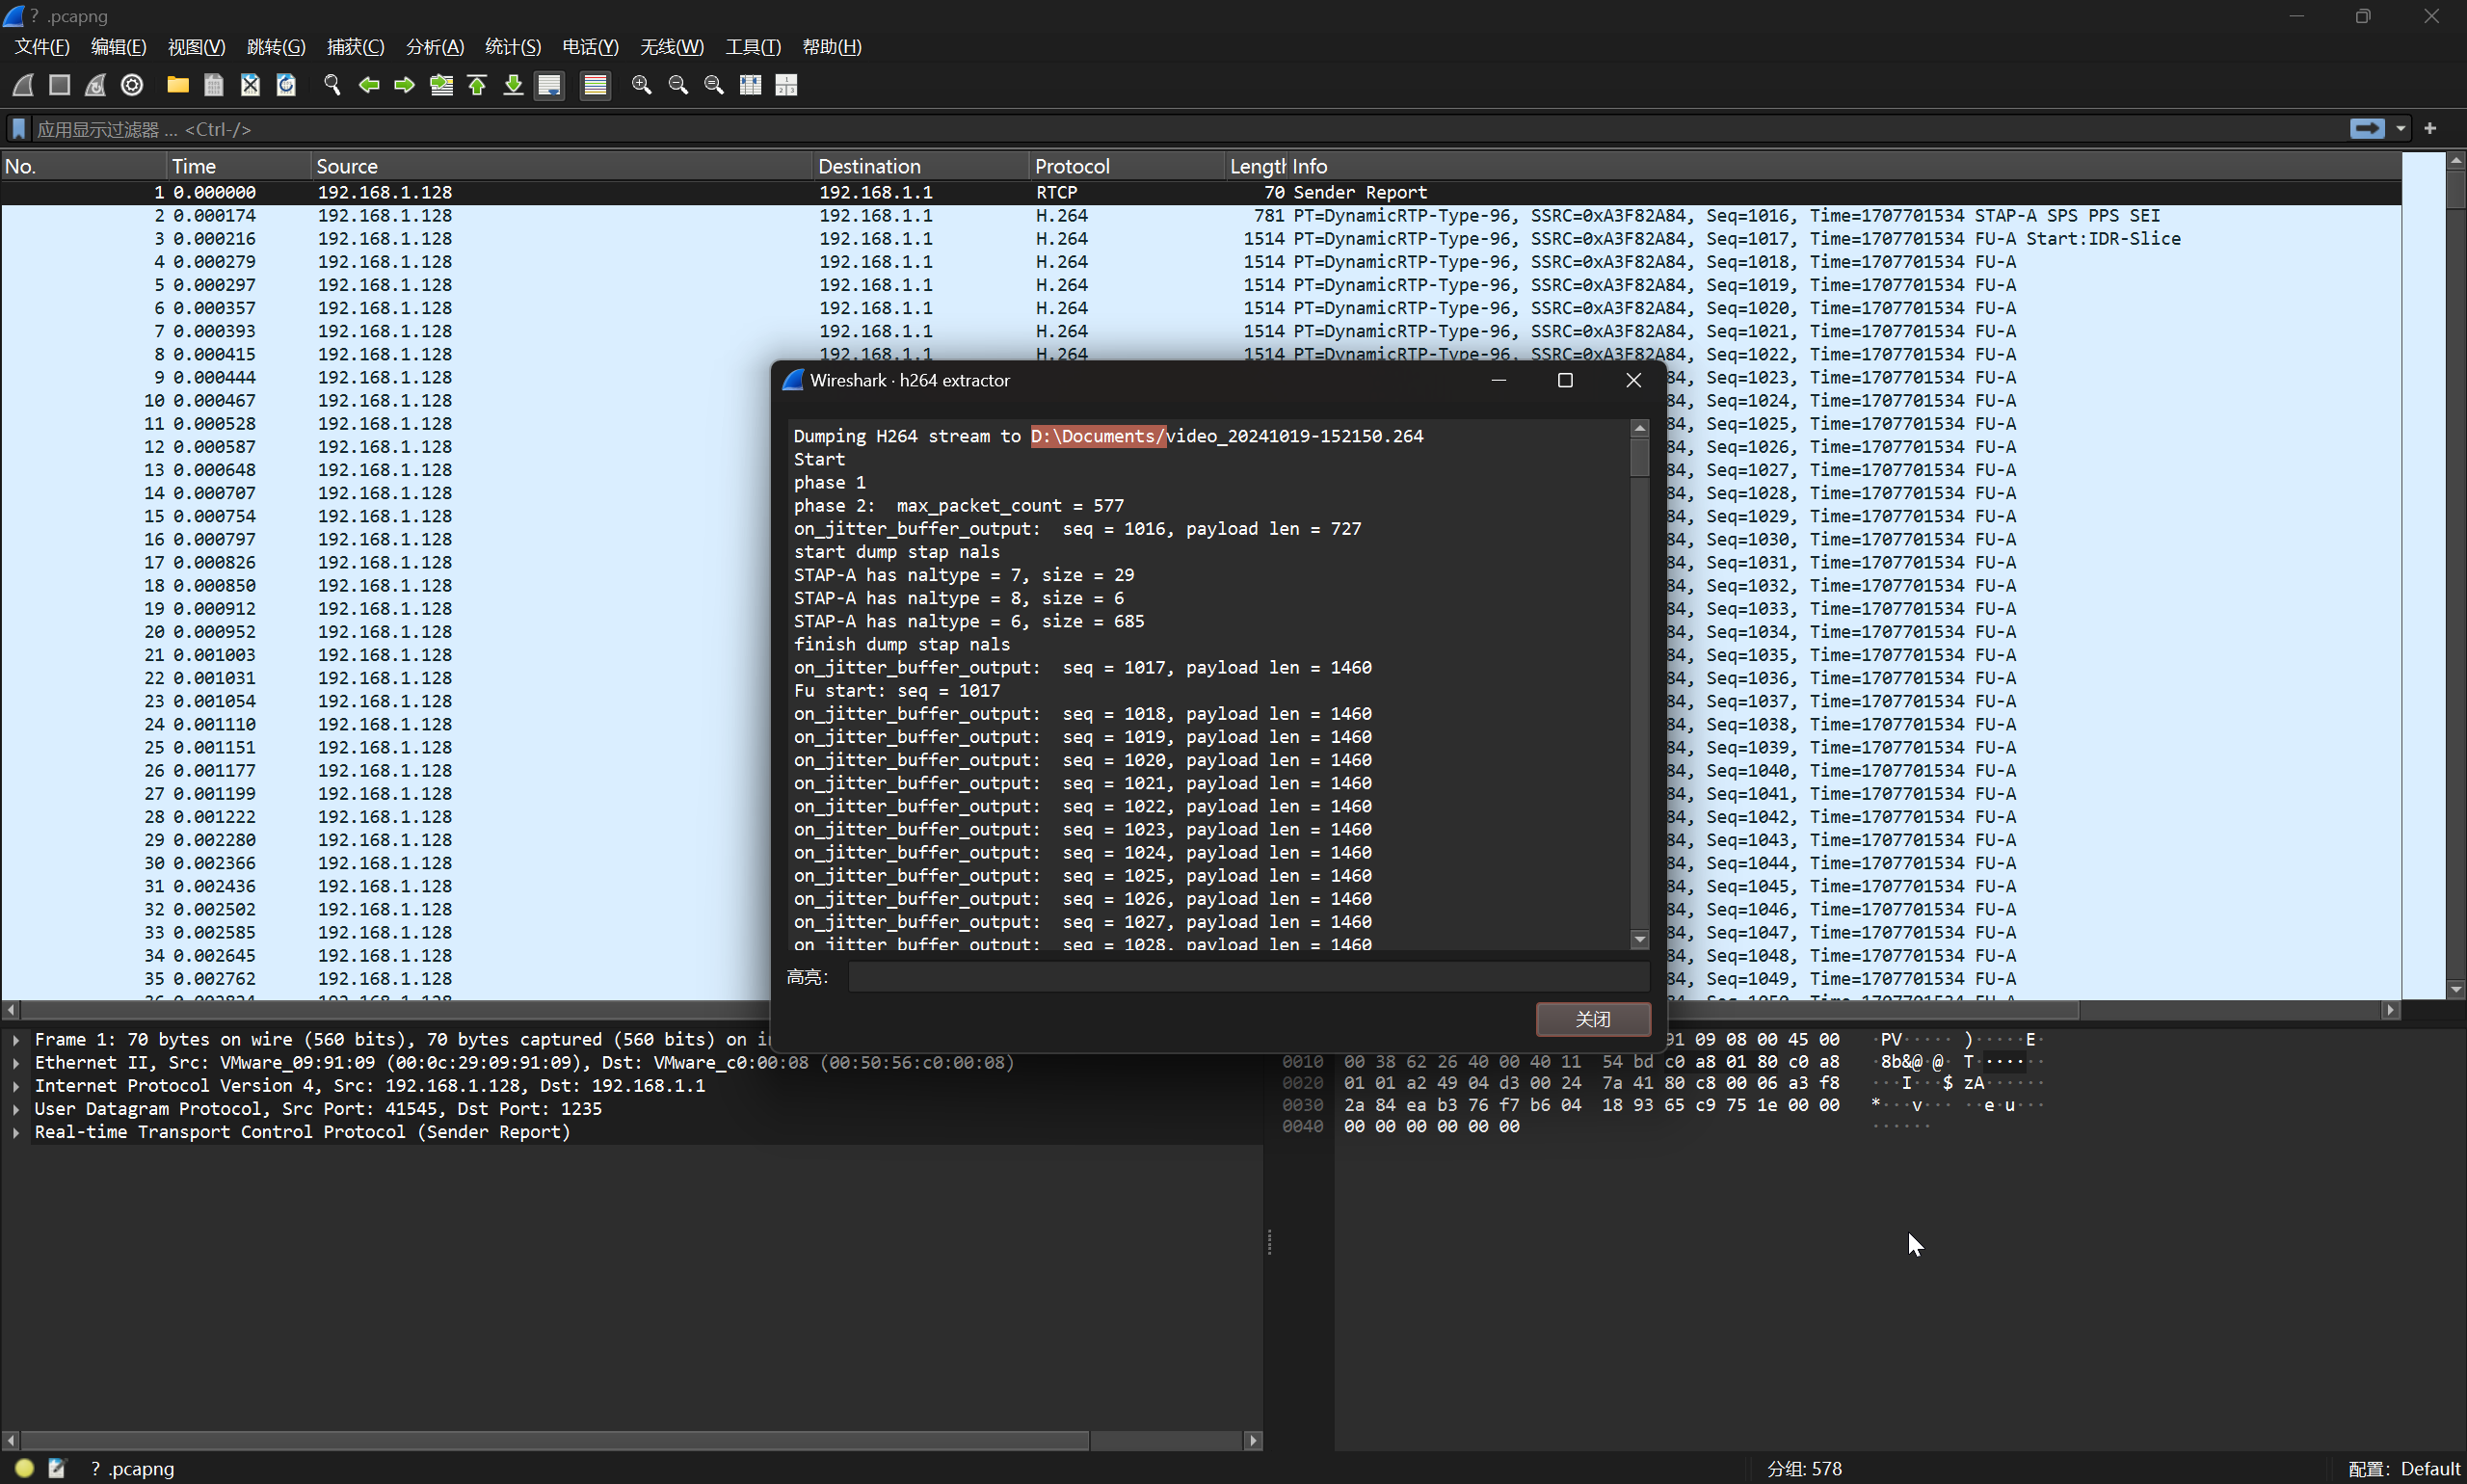Open the 电话(Y) menu
Viewport: 2467px width, 1484px height.
[x=590, y=47]
